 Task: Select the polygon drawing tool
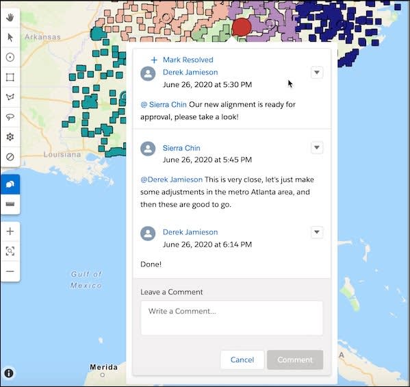(10, 97)
